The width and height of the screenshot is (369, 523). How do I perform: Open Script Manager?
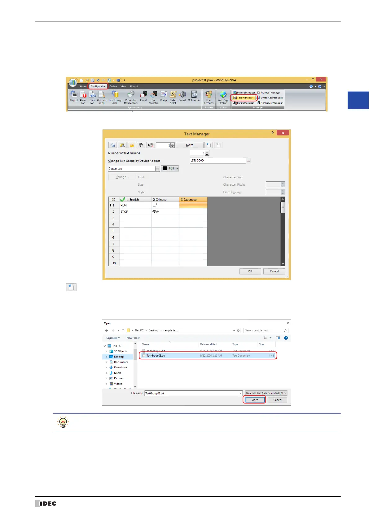point(244,103)
